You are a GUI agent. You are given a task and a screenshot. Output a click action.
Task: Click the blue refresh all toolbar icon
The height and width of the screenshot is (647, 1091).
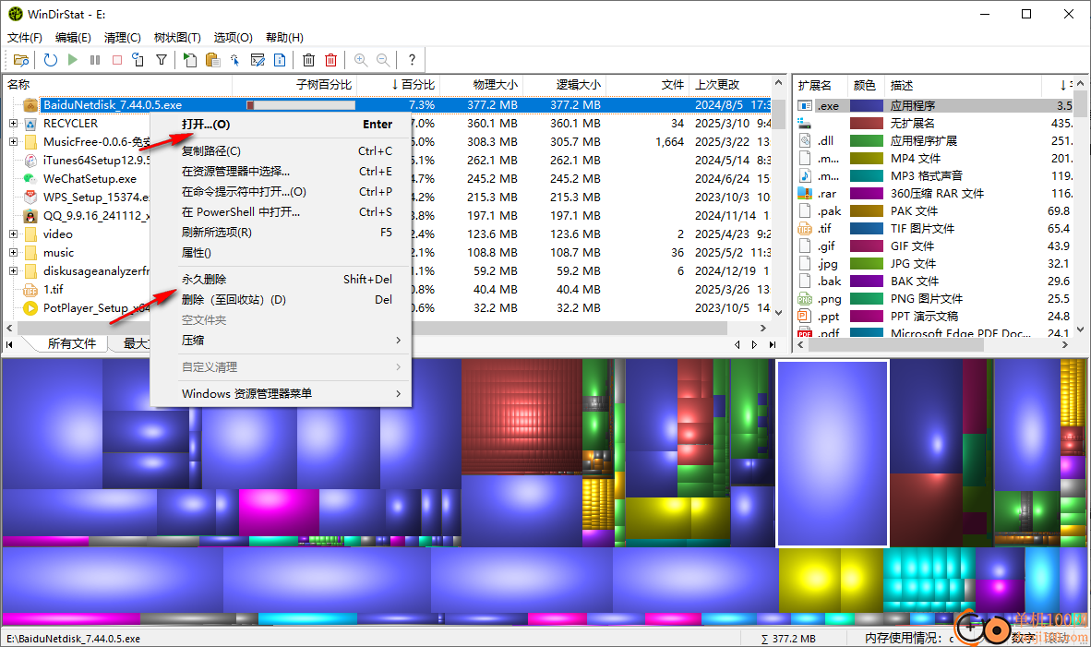tap(50, 60)
